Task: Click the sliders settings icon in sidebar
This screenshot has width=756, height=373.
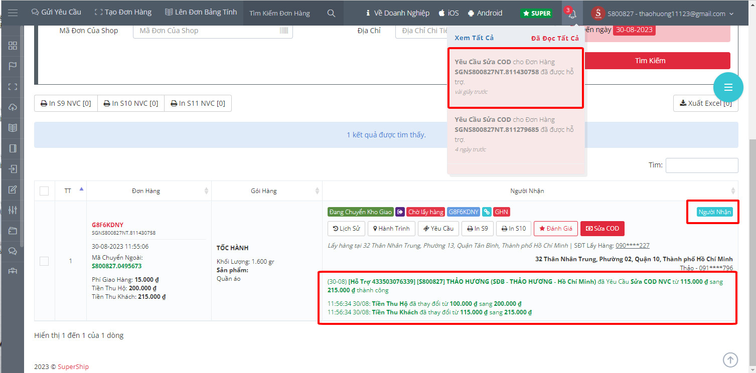Action: tap(13, 210)
